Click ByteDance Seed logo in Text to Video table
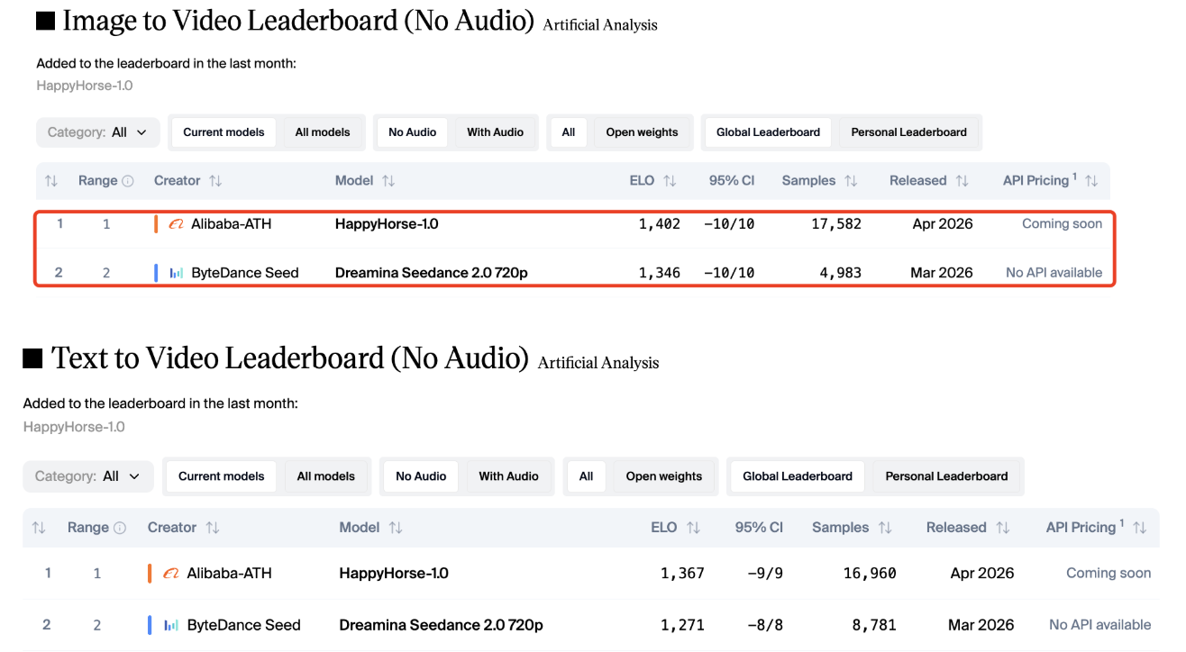This screenshot has height=652, width=1186. coord(171,625)
